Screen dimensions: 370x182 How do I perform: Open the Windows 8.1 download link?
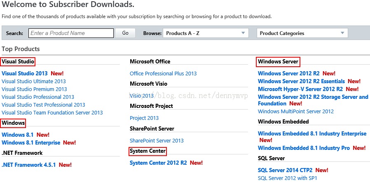(x=17, y=135)
